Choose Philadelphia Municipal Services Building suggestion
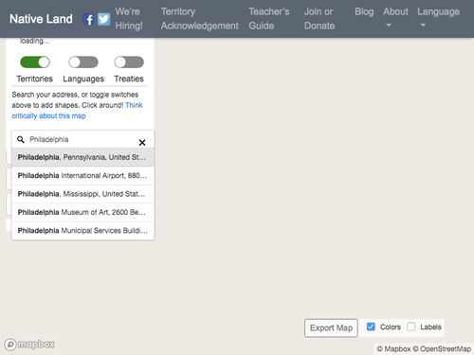474x355 pixels. [x=82, y=230]
